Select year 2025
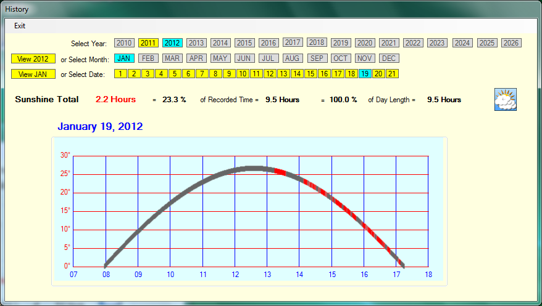This screenshot has width=542, height=306. click(x=487, y=42)
